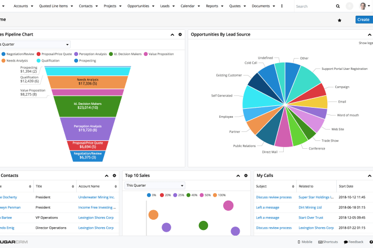Open the more modules vertical dots menu
Viewport: 373px width, 248px height.
pos(282,6)
